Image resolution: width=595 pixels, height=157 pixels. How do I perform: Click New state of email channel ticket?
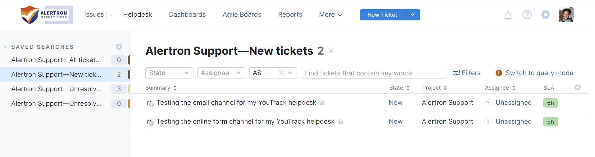(x=396, y=103)
